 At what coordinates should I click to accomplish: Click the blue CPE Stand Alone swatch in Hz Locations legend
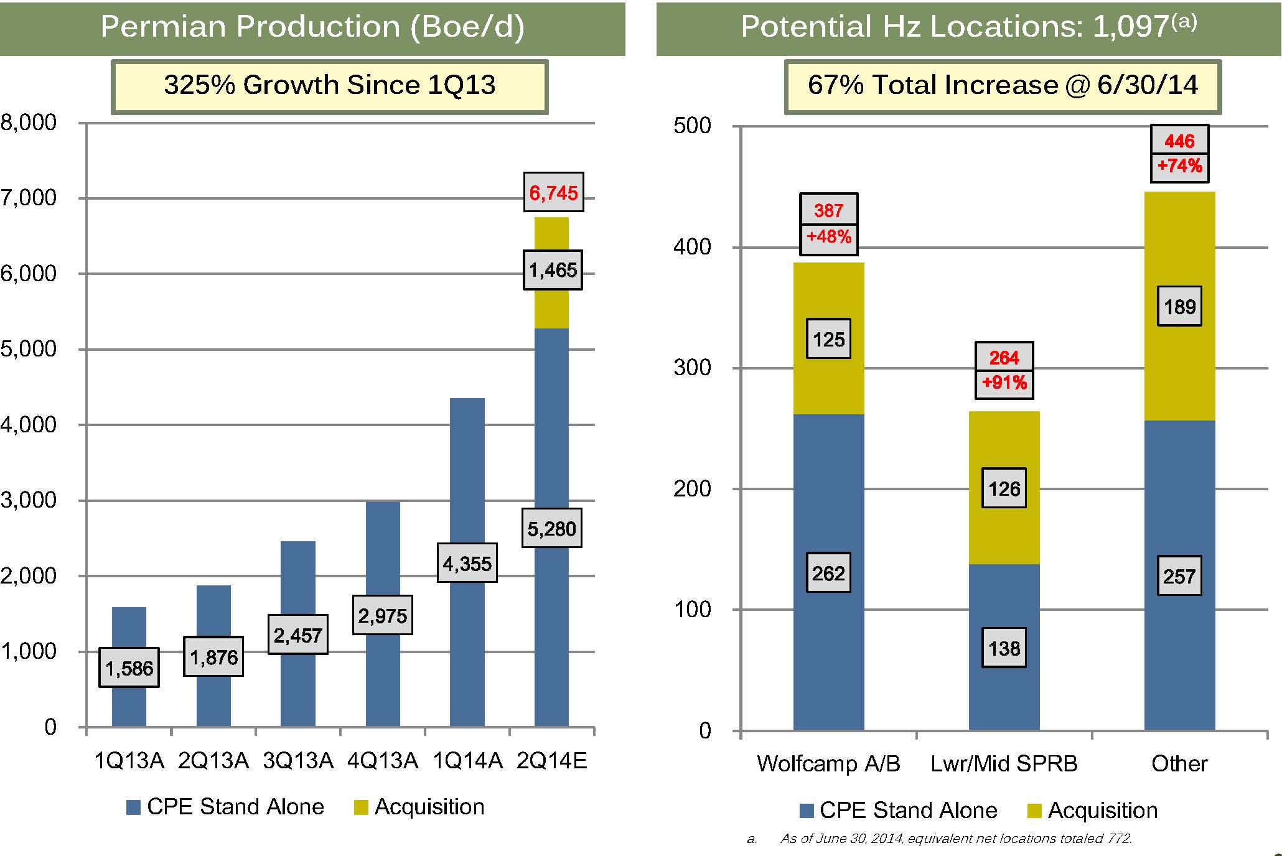(806, 811)
